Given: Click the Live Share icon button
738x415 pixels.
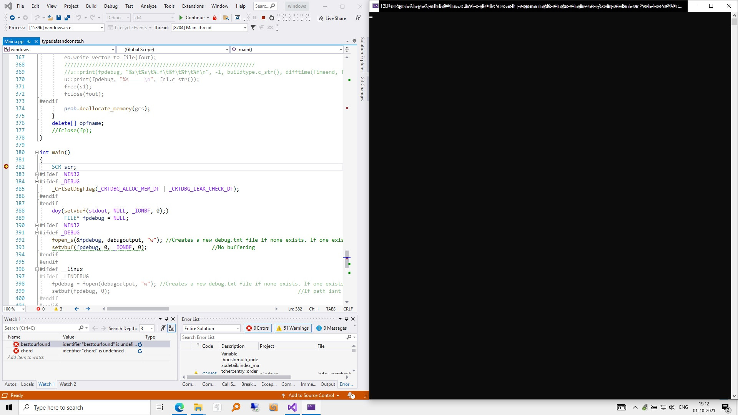Looking at the screenshot, I should 332,18.
